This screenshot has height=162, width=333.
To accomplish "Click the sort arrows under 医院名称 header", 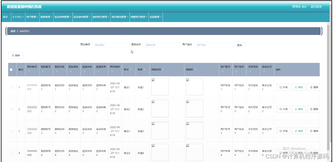I will (57, 72).
